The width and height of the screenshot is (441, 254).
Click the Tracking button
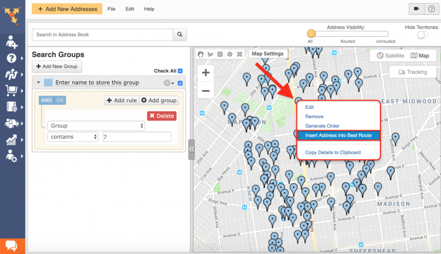coord(413,72)
